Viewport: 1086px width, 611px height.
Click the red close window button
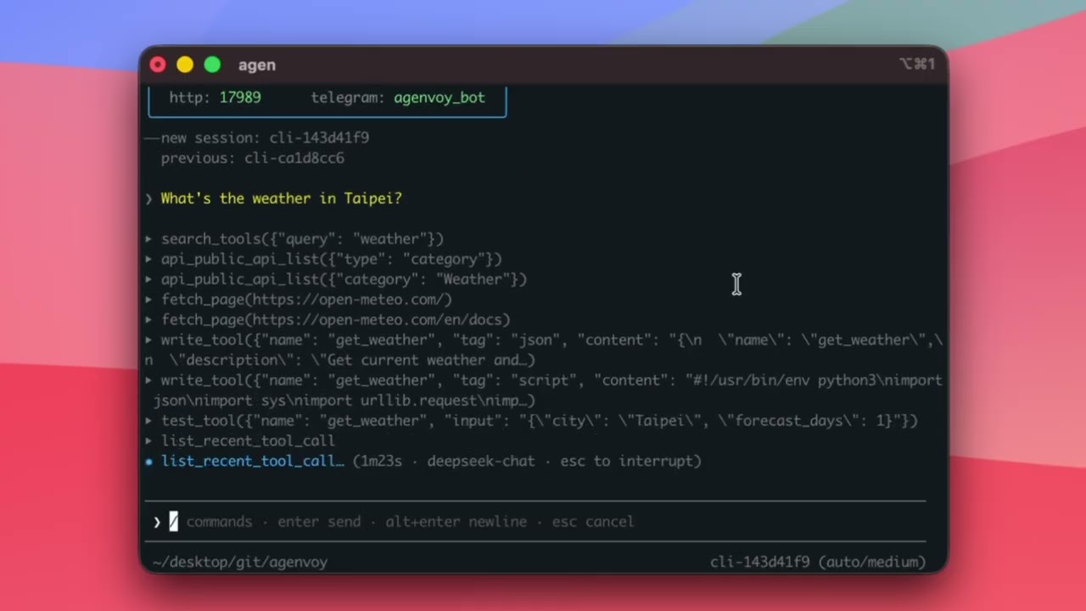158,64
